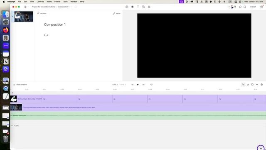Click the transition icon at the 0:04 sticker clip
266x150 pixels.
click(x=79, y=99)
